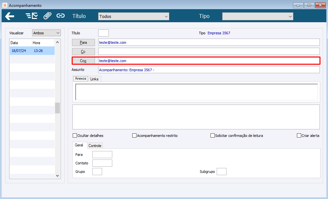Switch to the Links tab

94,79
